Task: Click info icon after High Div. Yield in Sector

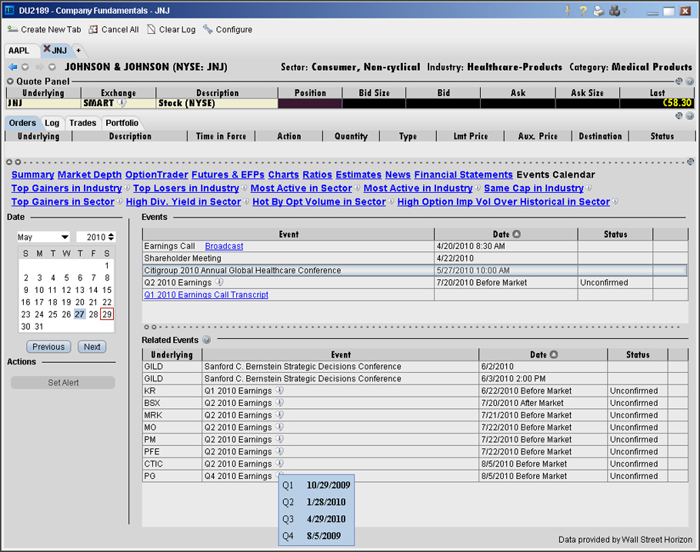Action: tap(245, 201)
